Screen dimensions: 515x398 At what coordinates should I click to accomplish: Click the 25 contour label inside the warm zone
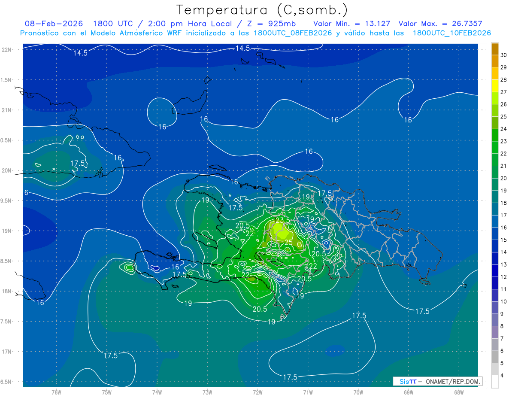[288, 243]
